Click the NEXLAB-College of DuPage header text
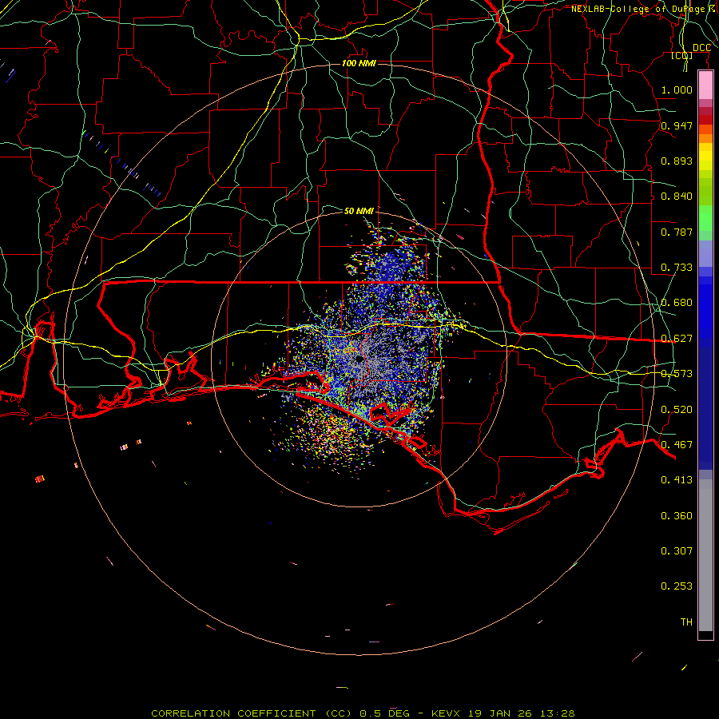This screenshot has width=719, height=719. 644,9
